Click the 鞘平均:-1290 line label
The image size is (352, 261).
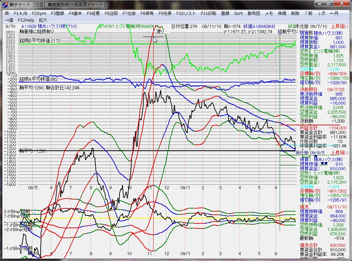click(x=33, y=151)
